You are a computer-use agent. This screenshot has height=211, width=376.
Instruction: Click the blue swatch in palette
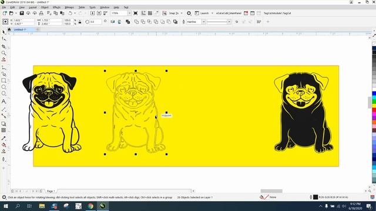374,93
